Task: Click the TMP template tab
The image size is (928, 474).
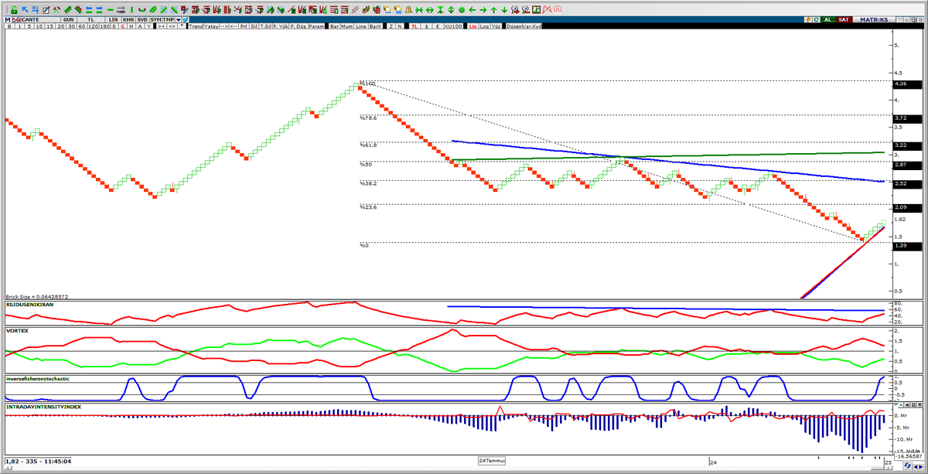Action: [169, 19]
